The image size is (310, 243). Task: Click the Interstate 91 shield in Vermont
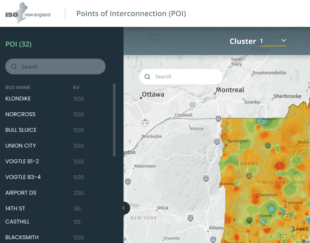(x=267, y=146)
